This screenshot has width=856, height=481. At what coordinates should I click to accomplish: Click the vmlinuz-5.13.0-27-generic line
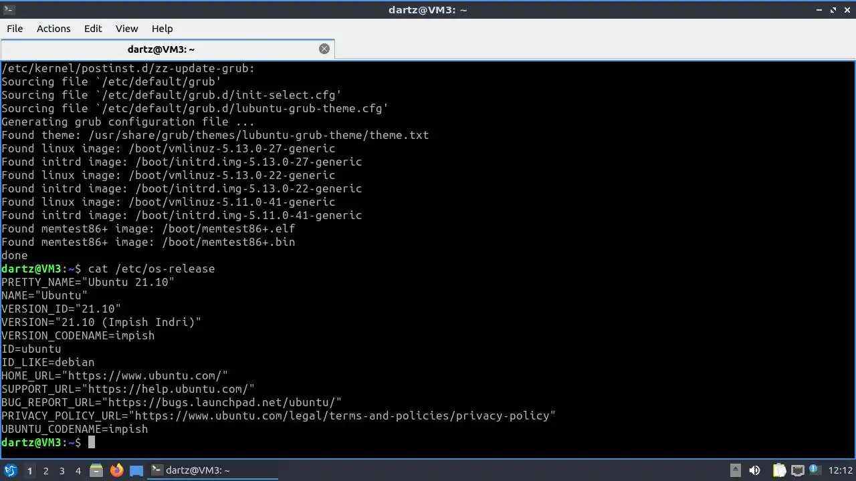click(168, 148)
